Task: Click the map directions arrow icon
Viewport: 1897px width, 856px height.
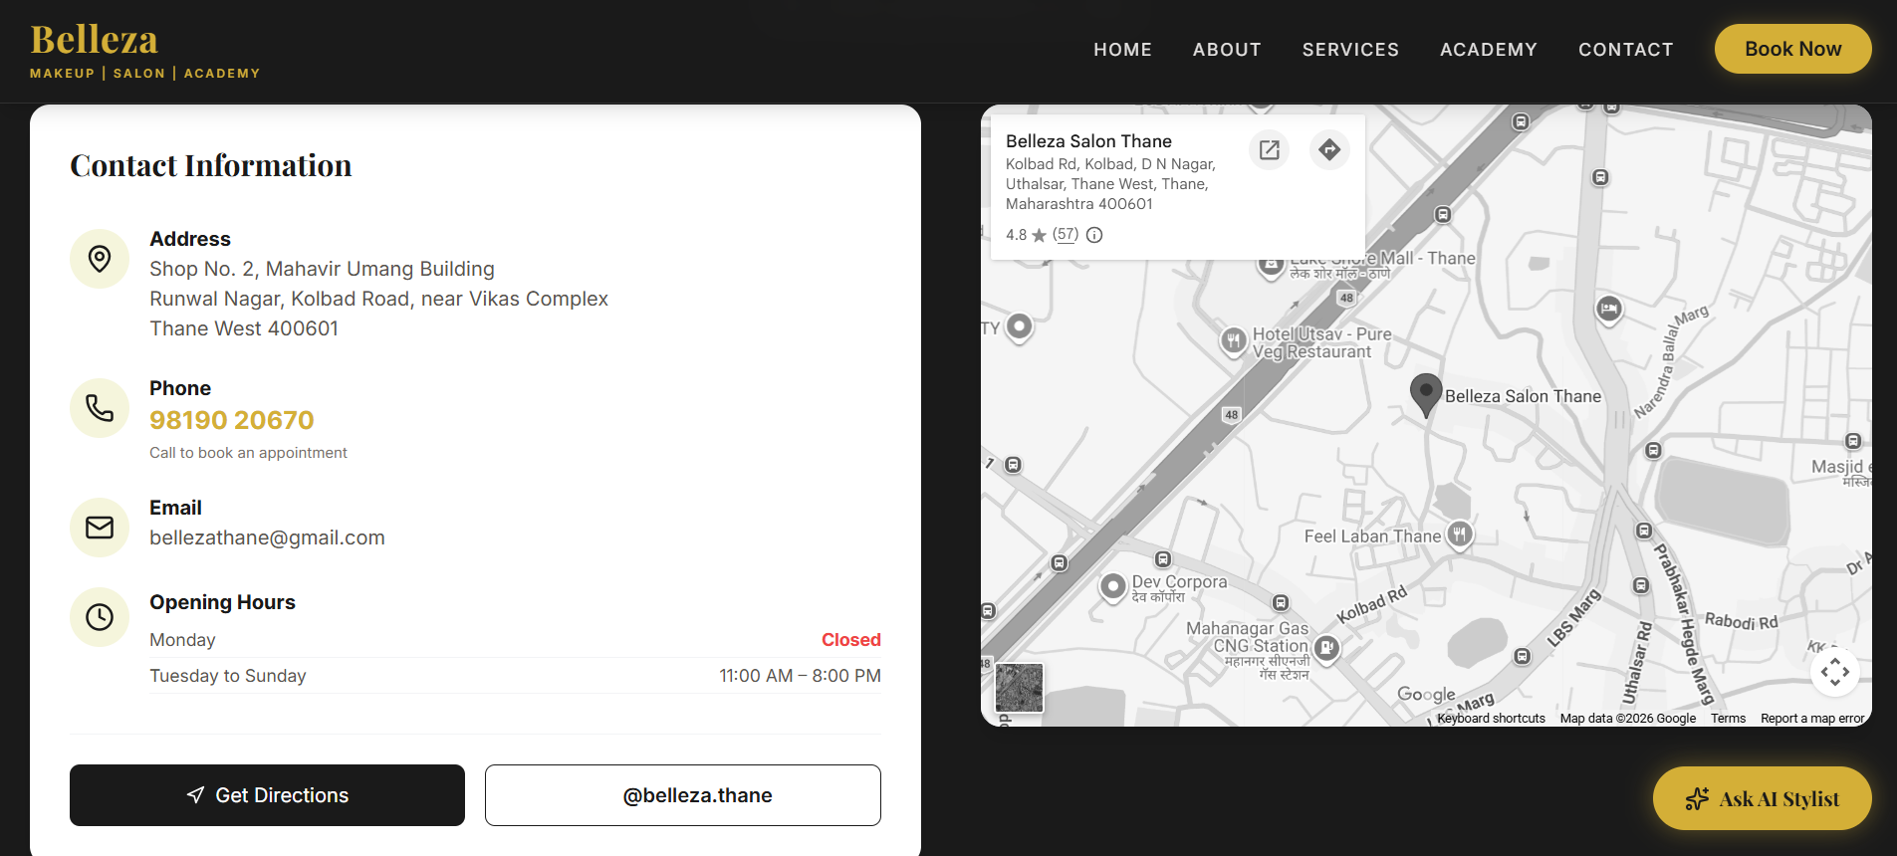Action: [x=1329, y=150]
